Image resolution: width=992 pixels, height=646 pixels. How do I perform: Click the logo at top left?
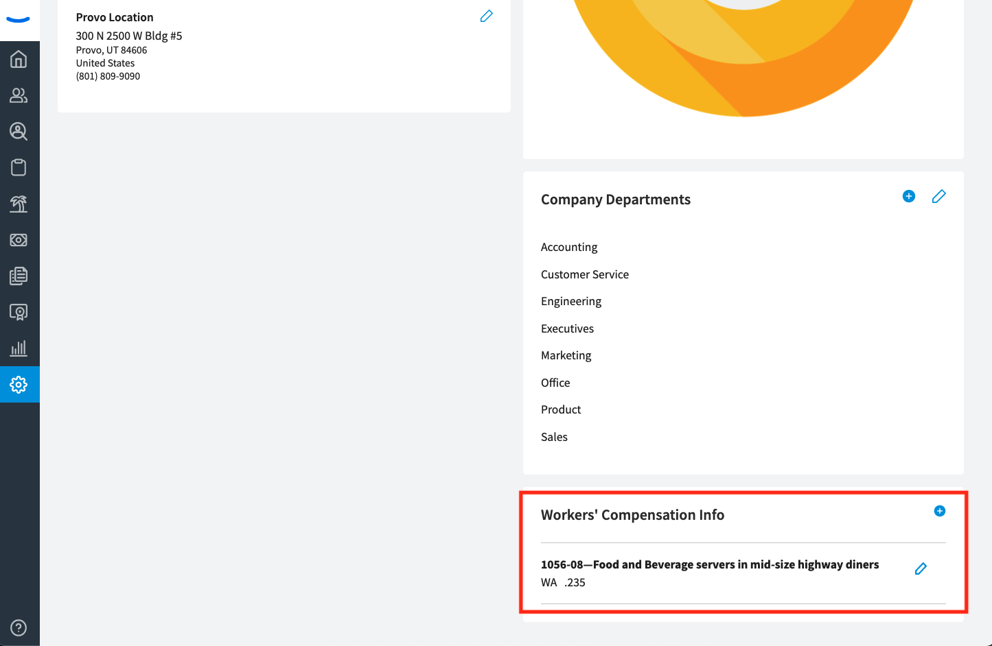click(19, 20)
